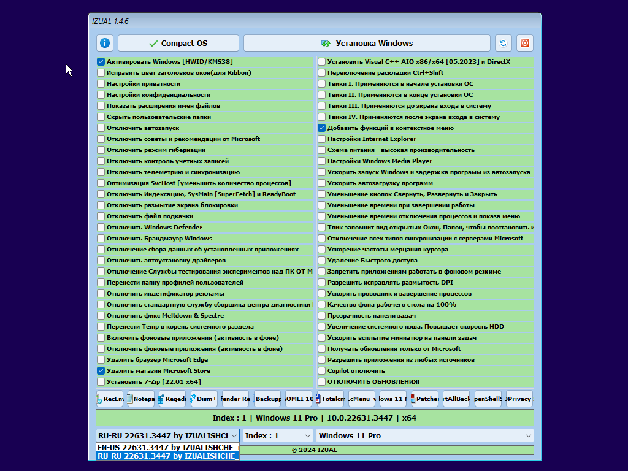The image size is (628, 471).
Task: Choose RU-RU 22631.3447 highlighted list entry
Action: point(166,456)
